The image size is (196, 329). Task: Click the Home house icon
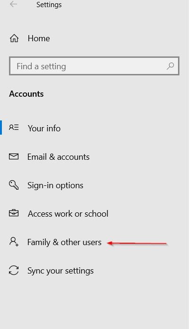pyautogui.click(x=14, y=38)
